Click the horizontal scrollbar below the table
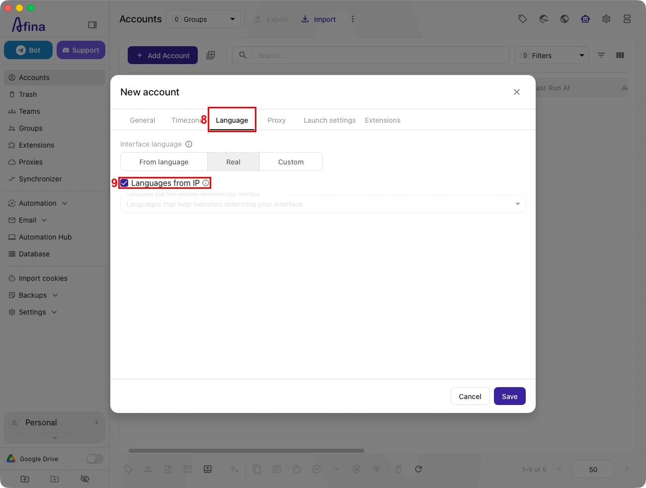 click(246, 451)
